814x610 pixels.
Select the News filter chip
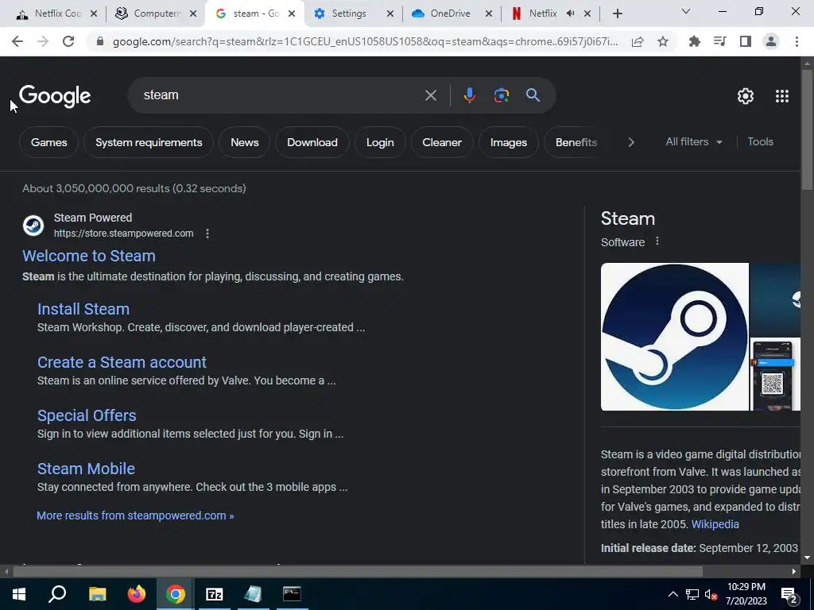[x=245, y=142]
